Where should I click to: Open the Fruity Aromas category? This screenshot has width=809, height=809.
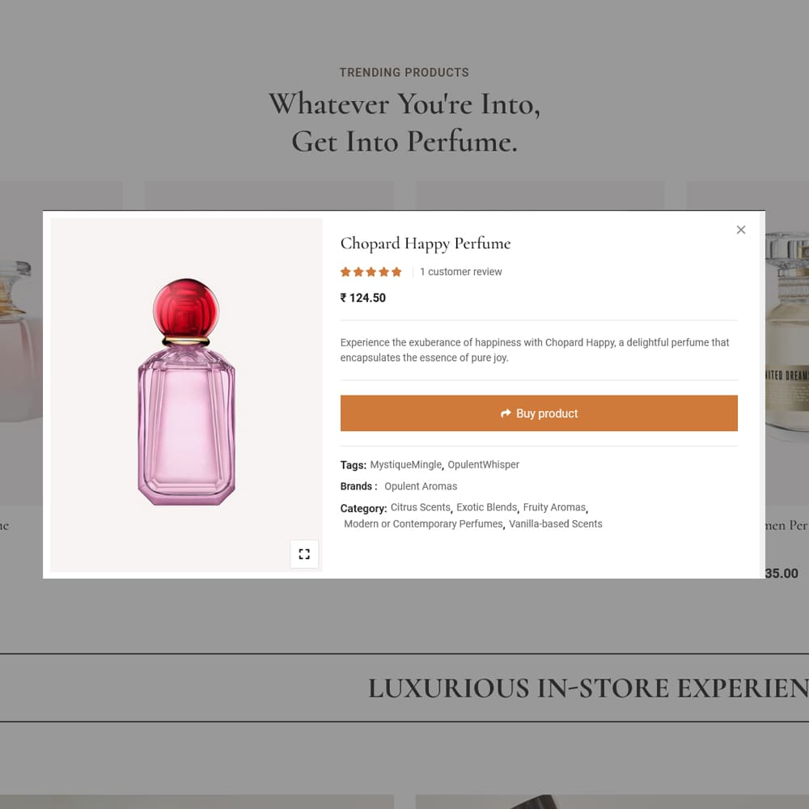[554, 508]
